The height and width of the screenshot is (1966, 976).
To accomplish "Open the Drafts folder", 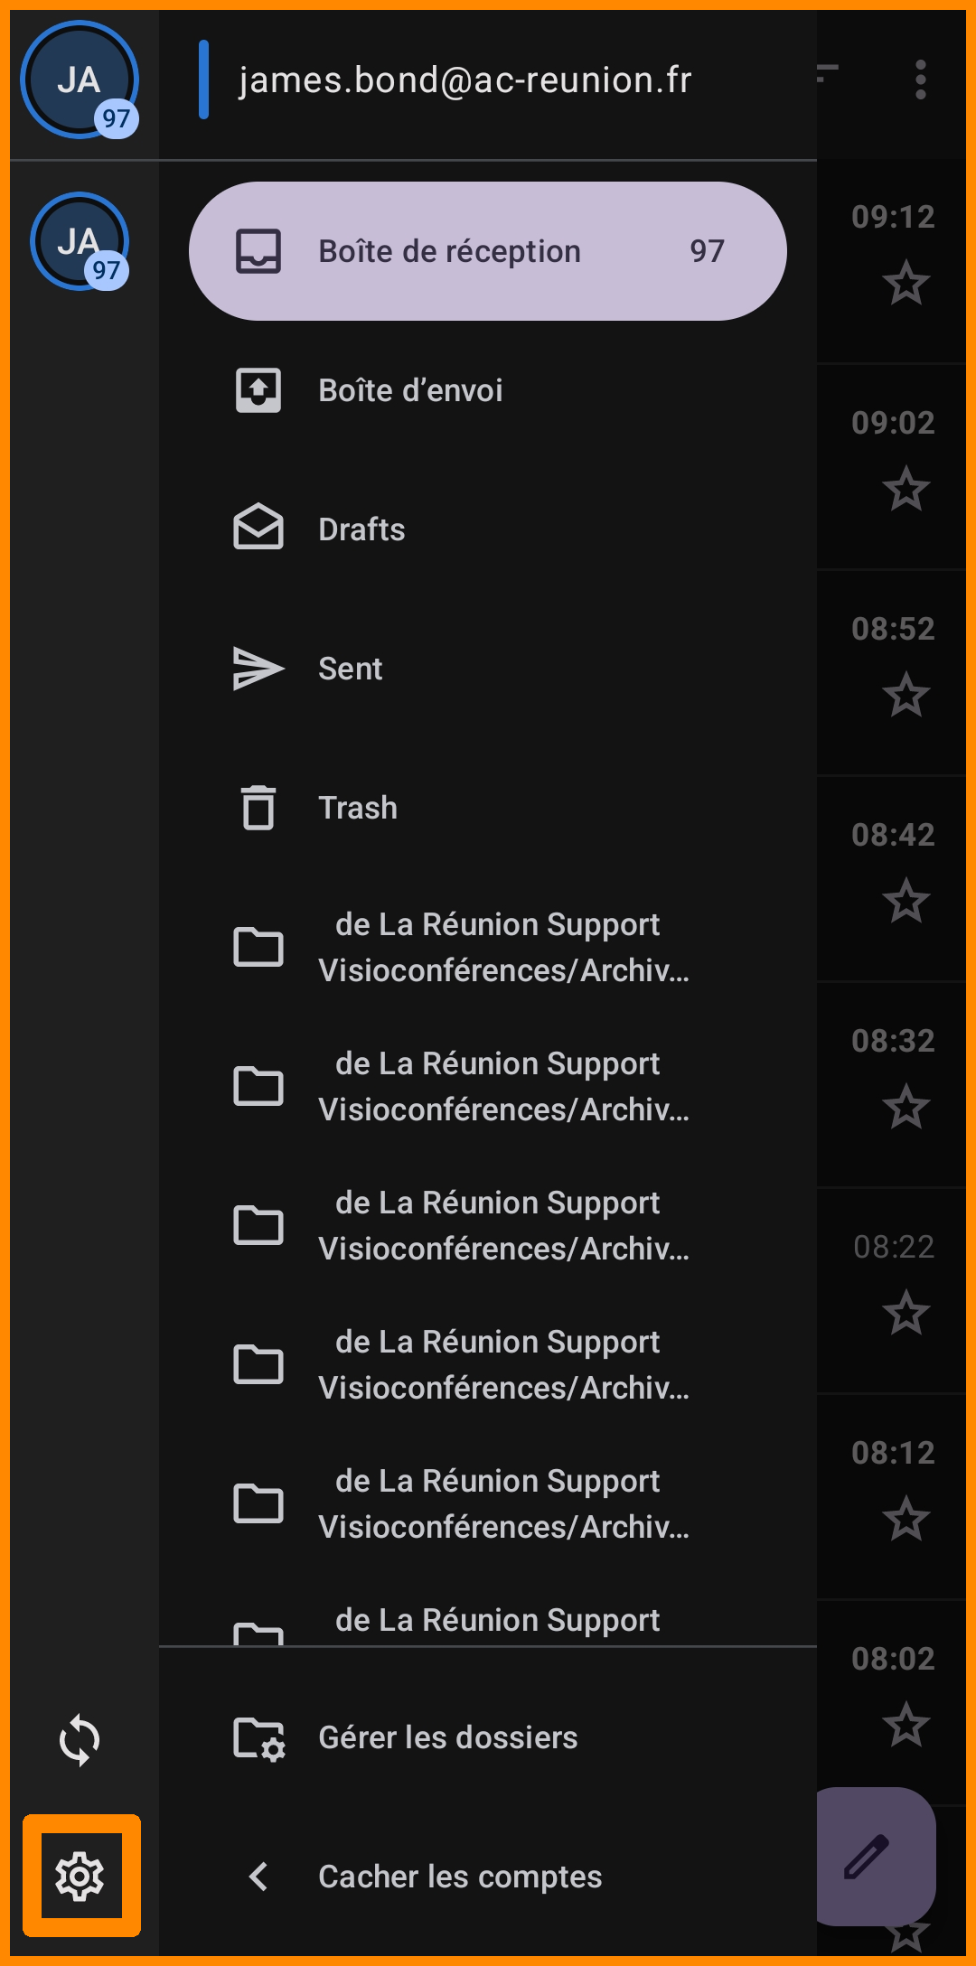I will click(x=361, y=529).
